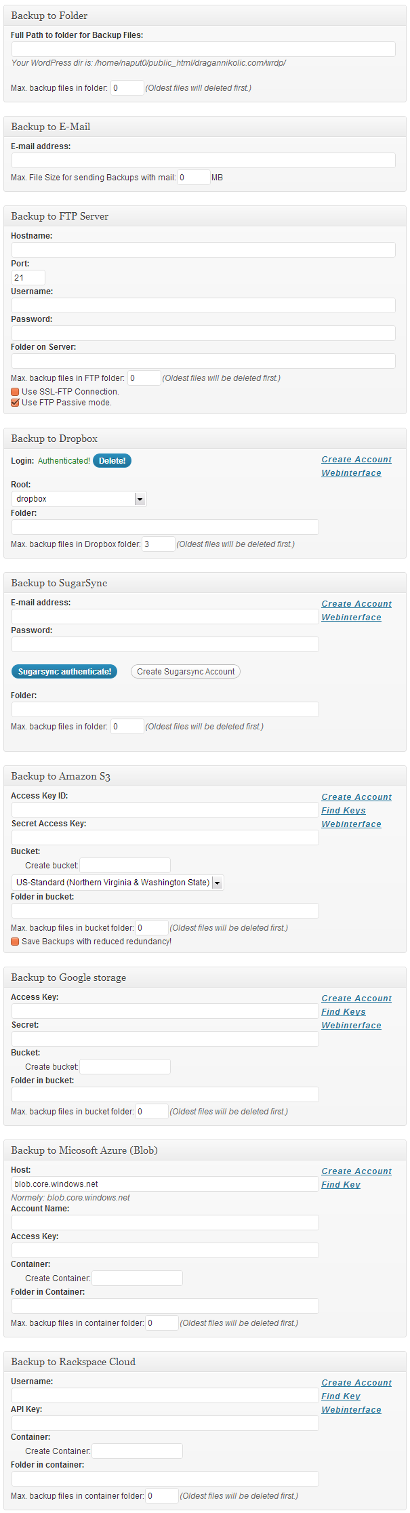Click Amazon S3 Create bucket field
The height and width of the screenshot is (1513, 410).
(125, 866)
